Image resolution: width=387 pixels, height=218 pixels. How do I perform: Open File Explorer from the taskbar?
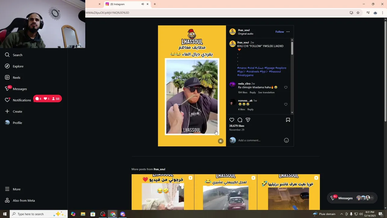(x=83, y=214)
